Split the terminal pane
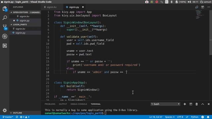This screenshot has width=212, height=119. (x=191, y=104)
